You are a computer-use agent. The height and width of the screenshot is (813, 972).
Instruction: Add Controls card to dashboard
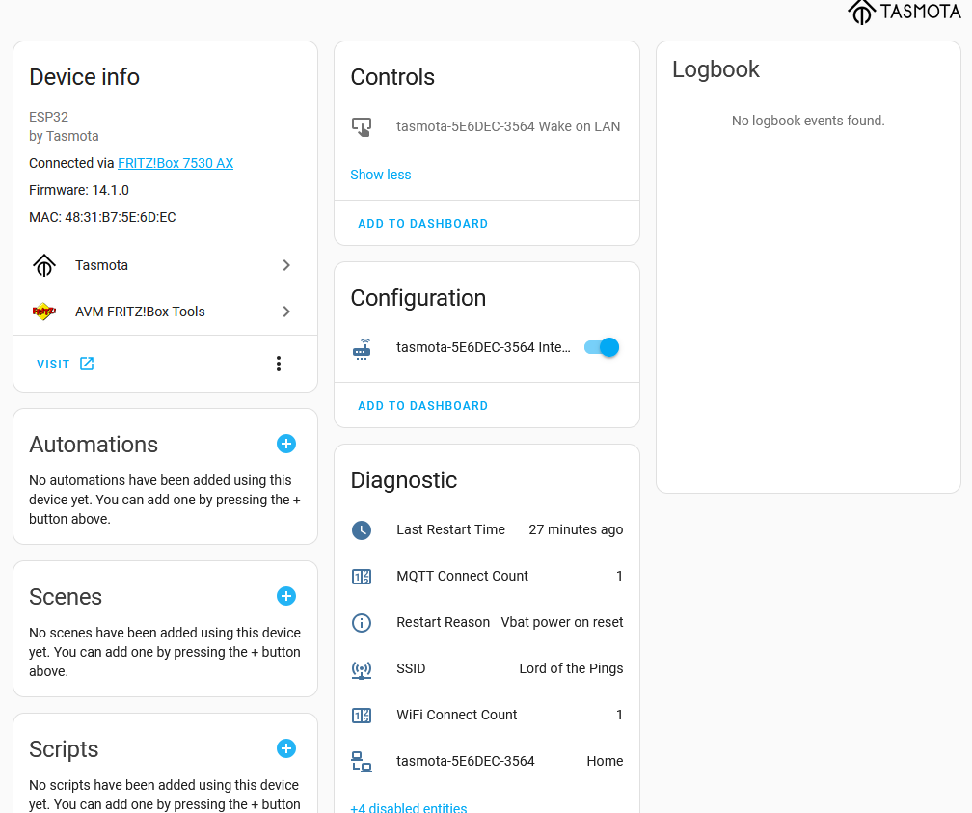click(x=422, y=224)
